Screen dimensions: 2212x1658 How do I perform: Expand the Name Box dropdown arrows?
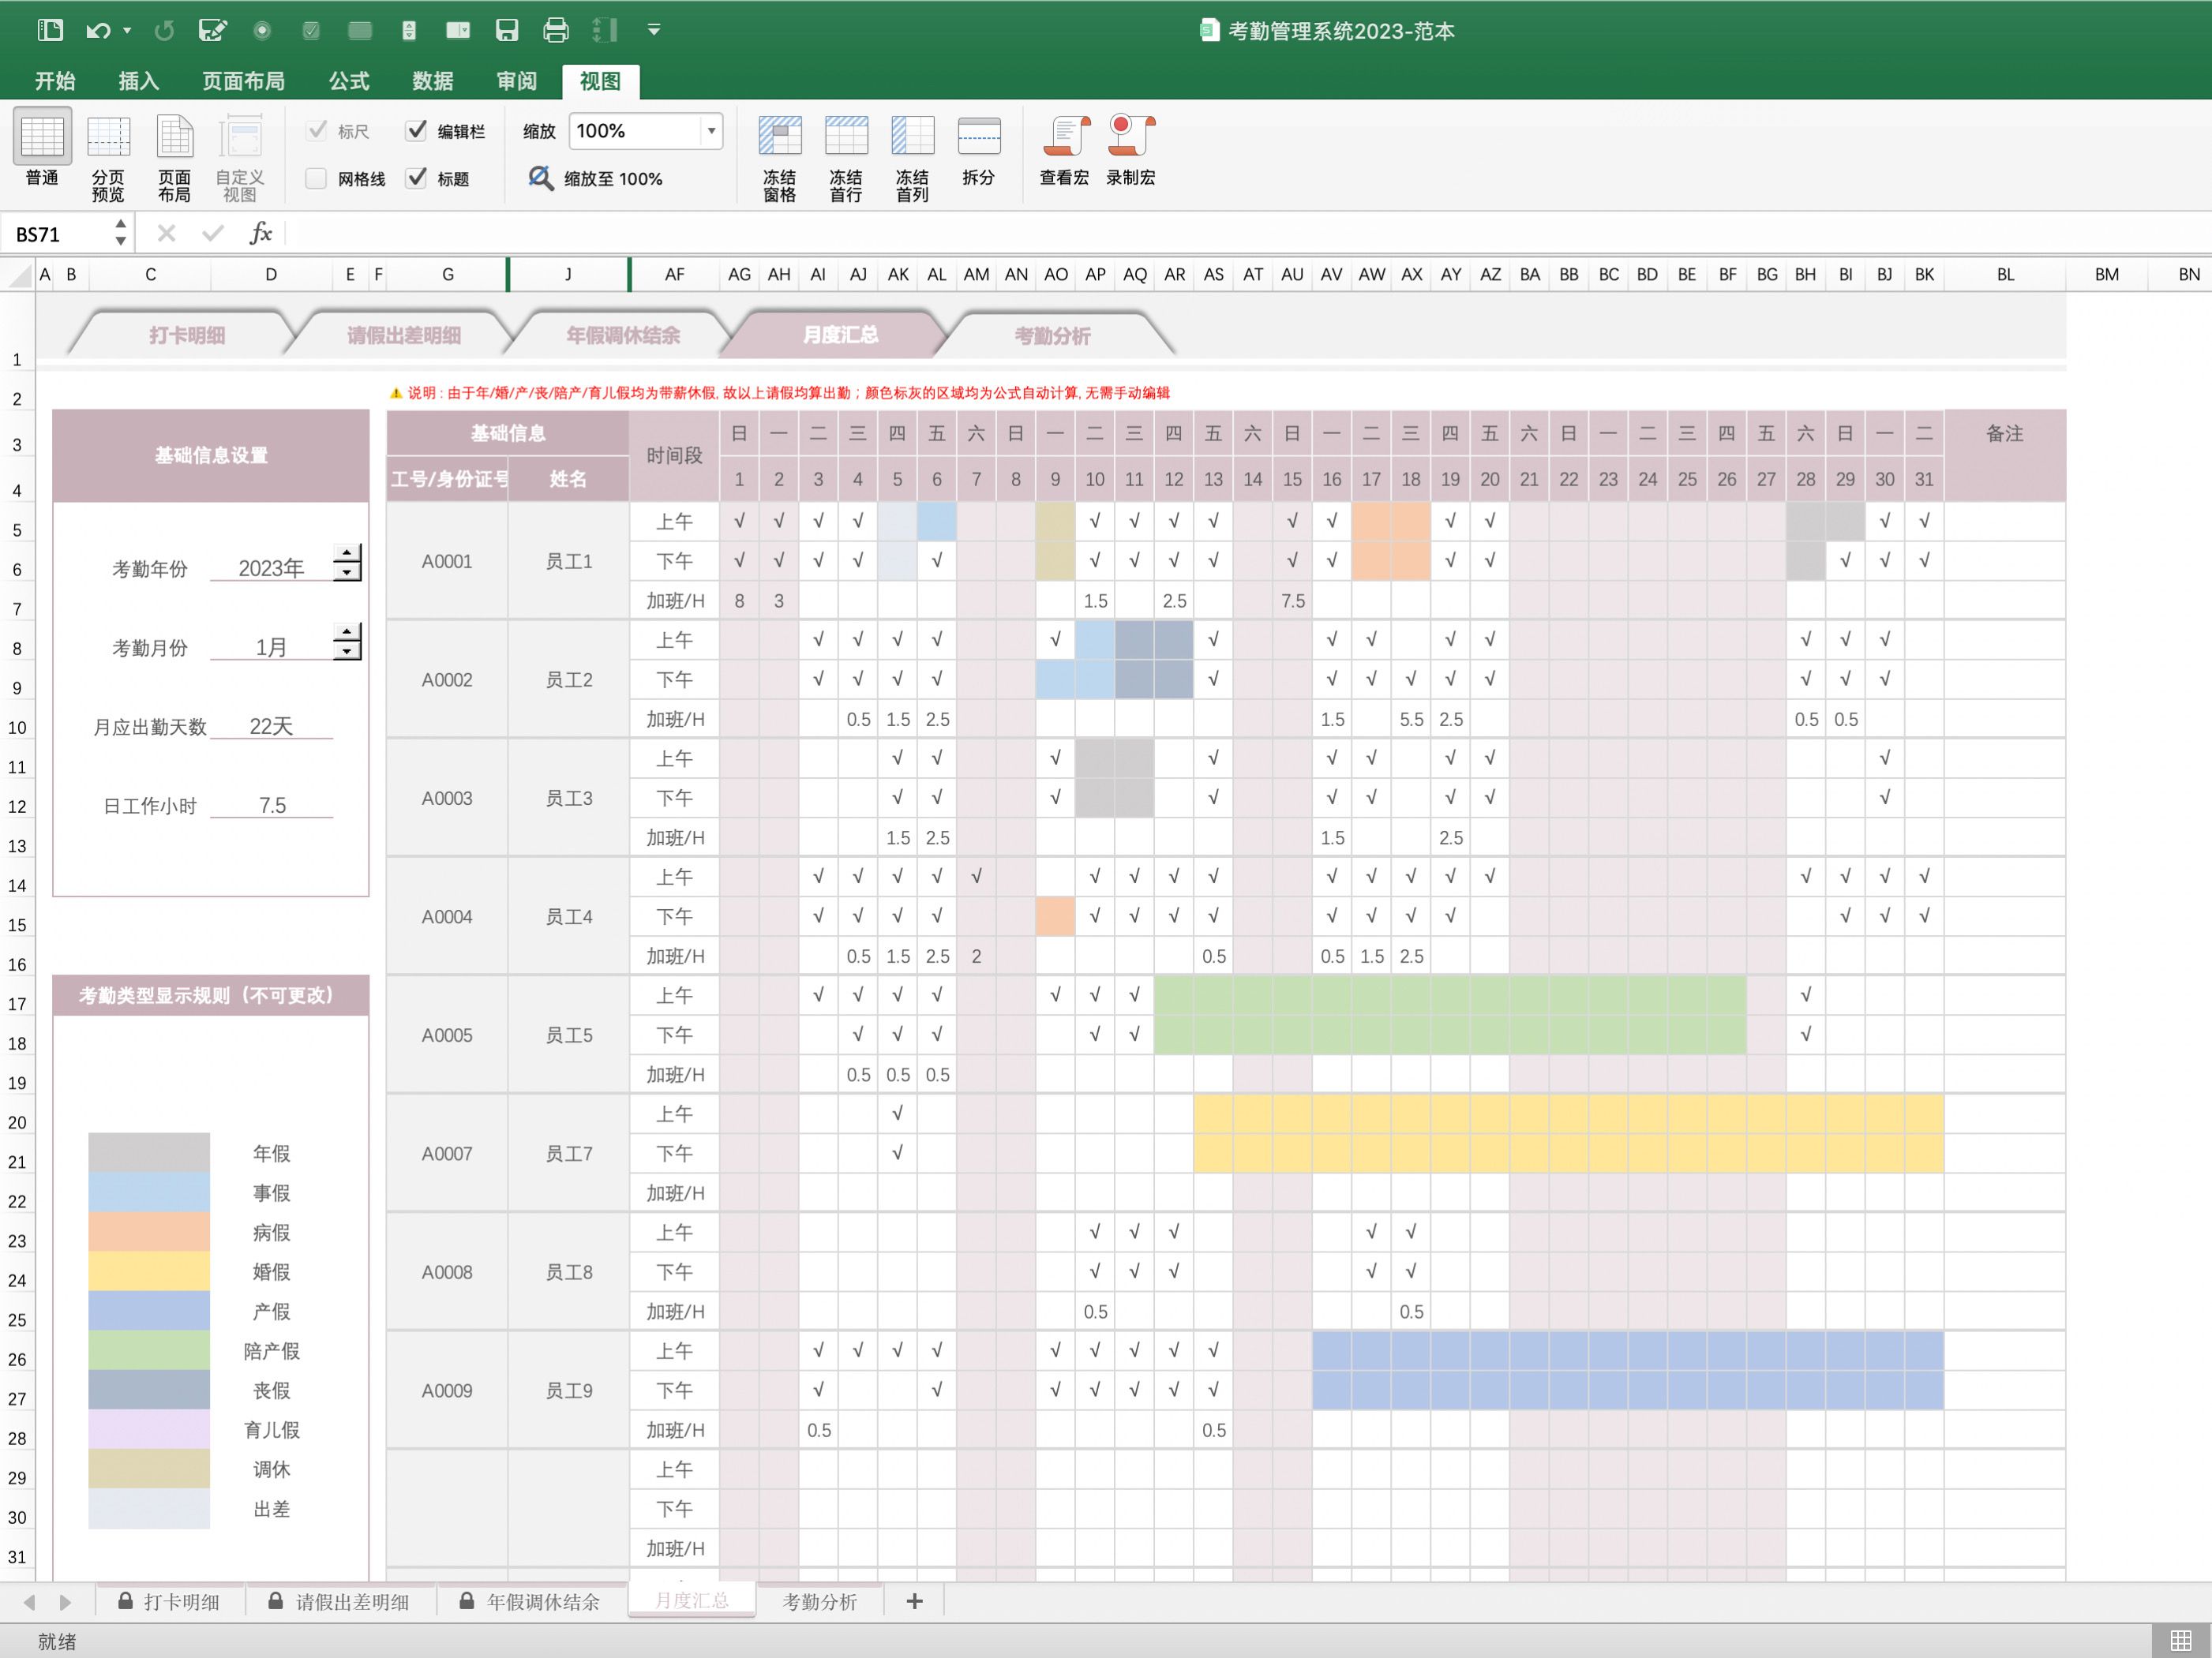(121, 233)
